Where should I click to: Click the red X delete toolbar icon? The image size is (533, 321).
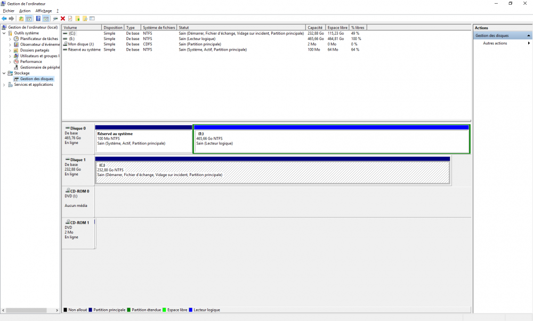pyautogui.click(x=63, y=19)
